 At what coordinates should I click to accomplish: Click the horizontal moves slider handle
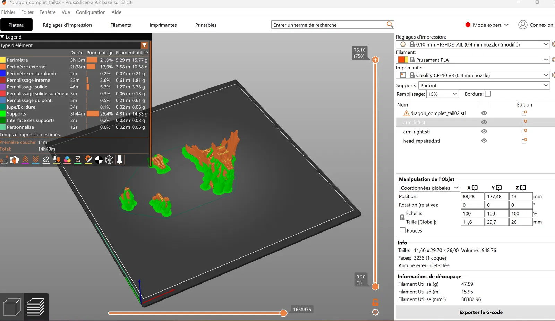(283, 313)
